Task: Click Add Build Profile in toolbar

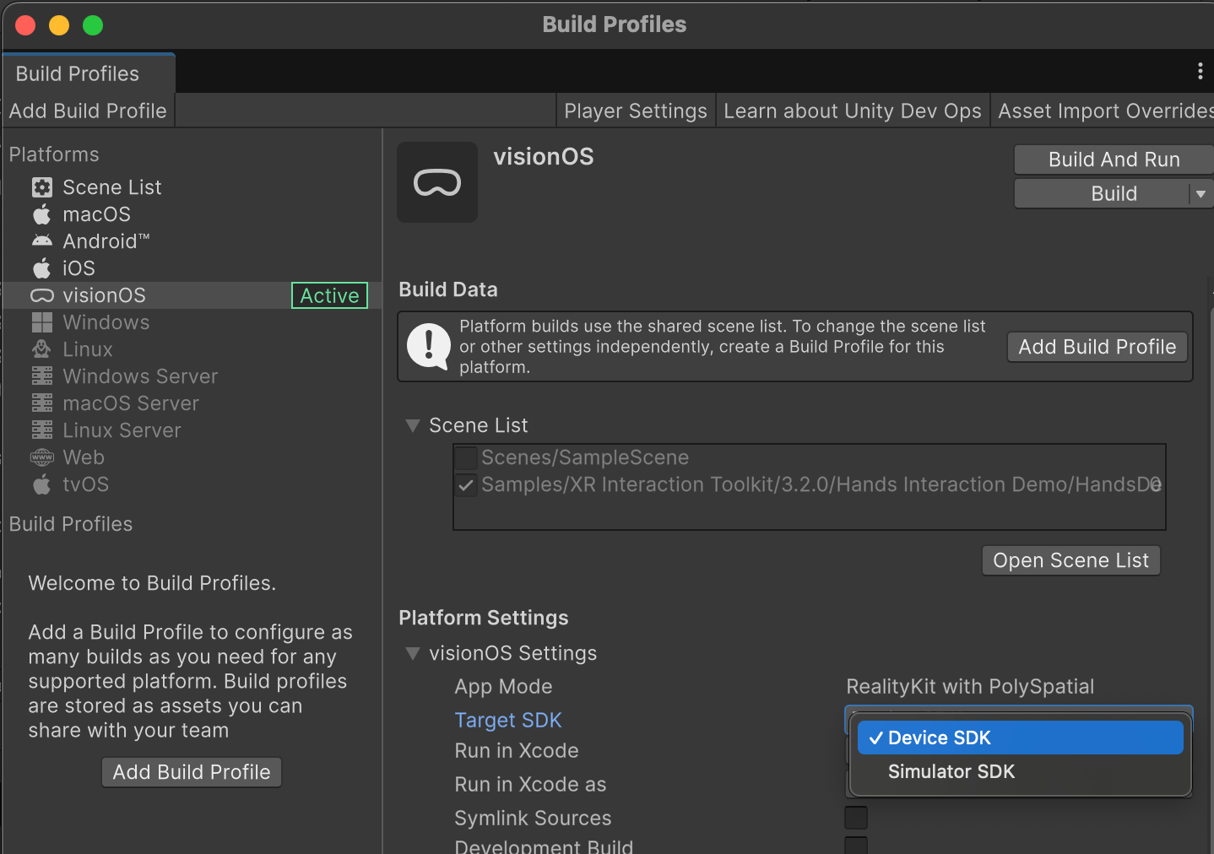Action: tap(88, 111)
